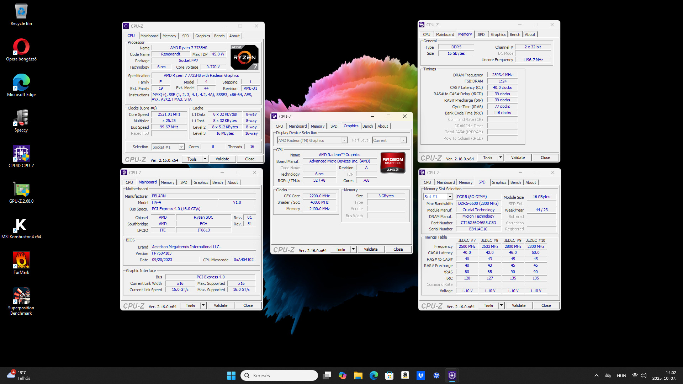Open Speccy desktop shortcut
The image size is (683, 384).
click(x=21, y=121)
